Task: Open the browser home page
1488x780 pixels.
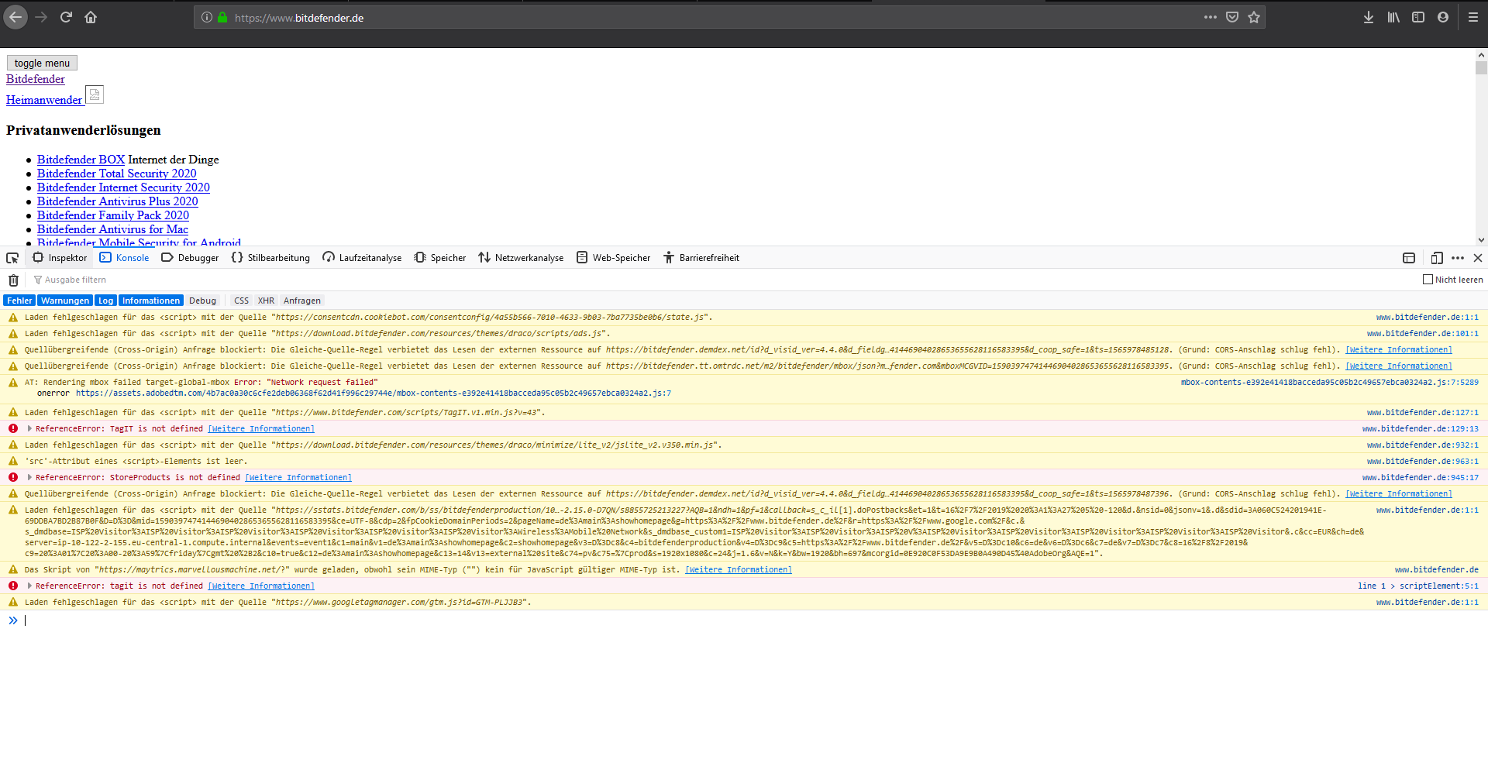Action: pos(91,17)
